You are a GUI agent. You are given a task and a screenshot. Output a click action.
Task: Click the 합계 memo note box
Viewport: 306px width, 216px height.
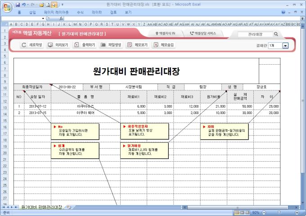pyautogui.click(x=75, y=150)
